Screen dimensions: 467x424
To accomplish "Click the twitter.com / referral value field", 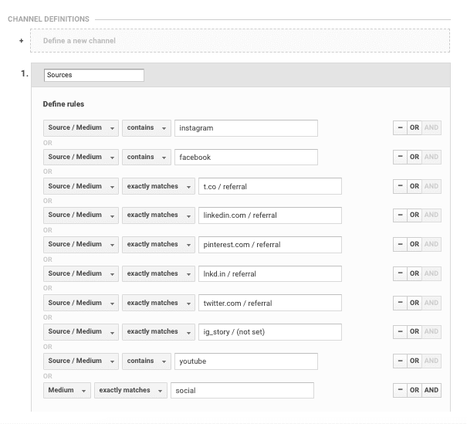I will [x=270, y=303].
